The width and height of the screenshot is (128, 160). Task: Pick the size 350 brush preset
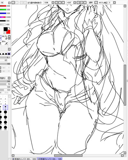[x=5, y=128]
